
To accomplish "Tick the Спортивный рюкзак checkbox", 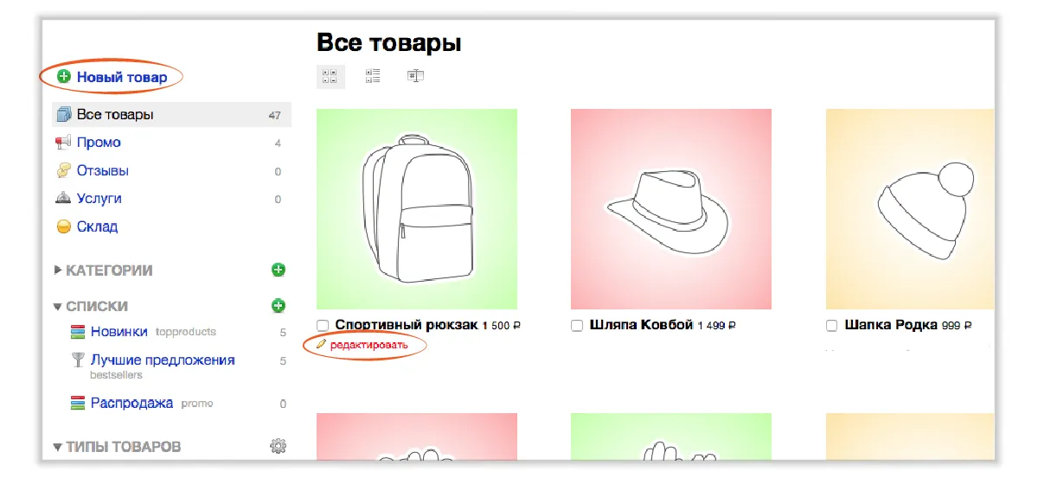I will 323,326.
